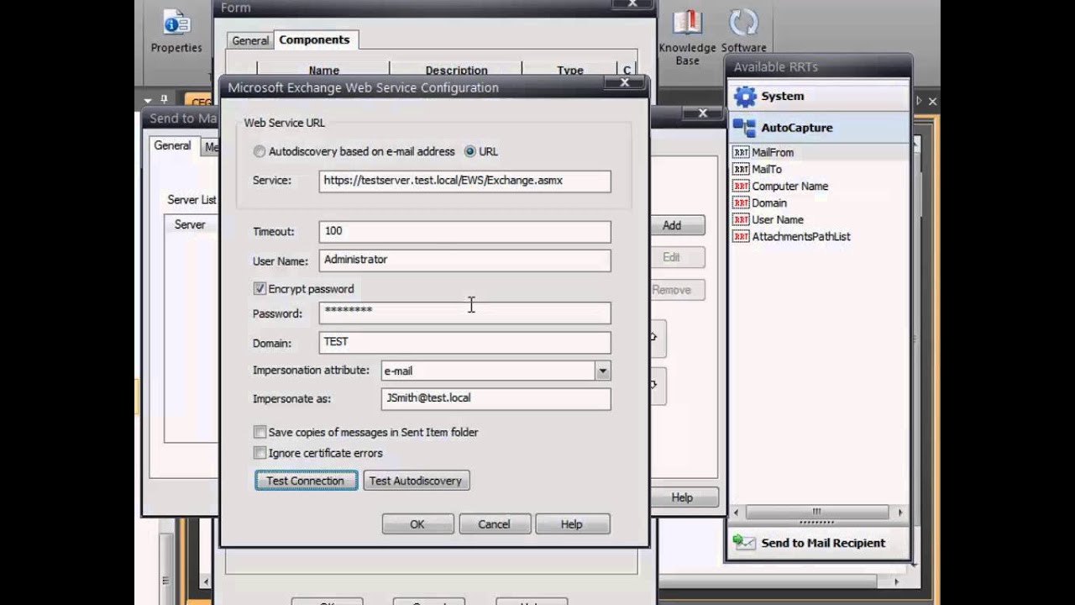This screenshot has width=1075, height=605.
Task: Click the RRT icon next to MailFrom
Action: [x=741, y=152]
